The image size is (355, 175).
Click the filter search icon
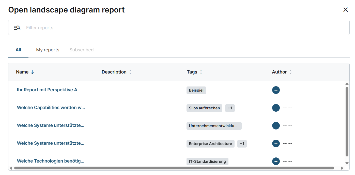17,28
